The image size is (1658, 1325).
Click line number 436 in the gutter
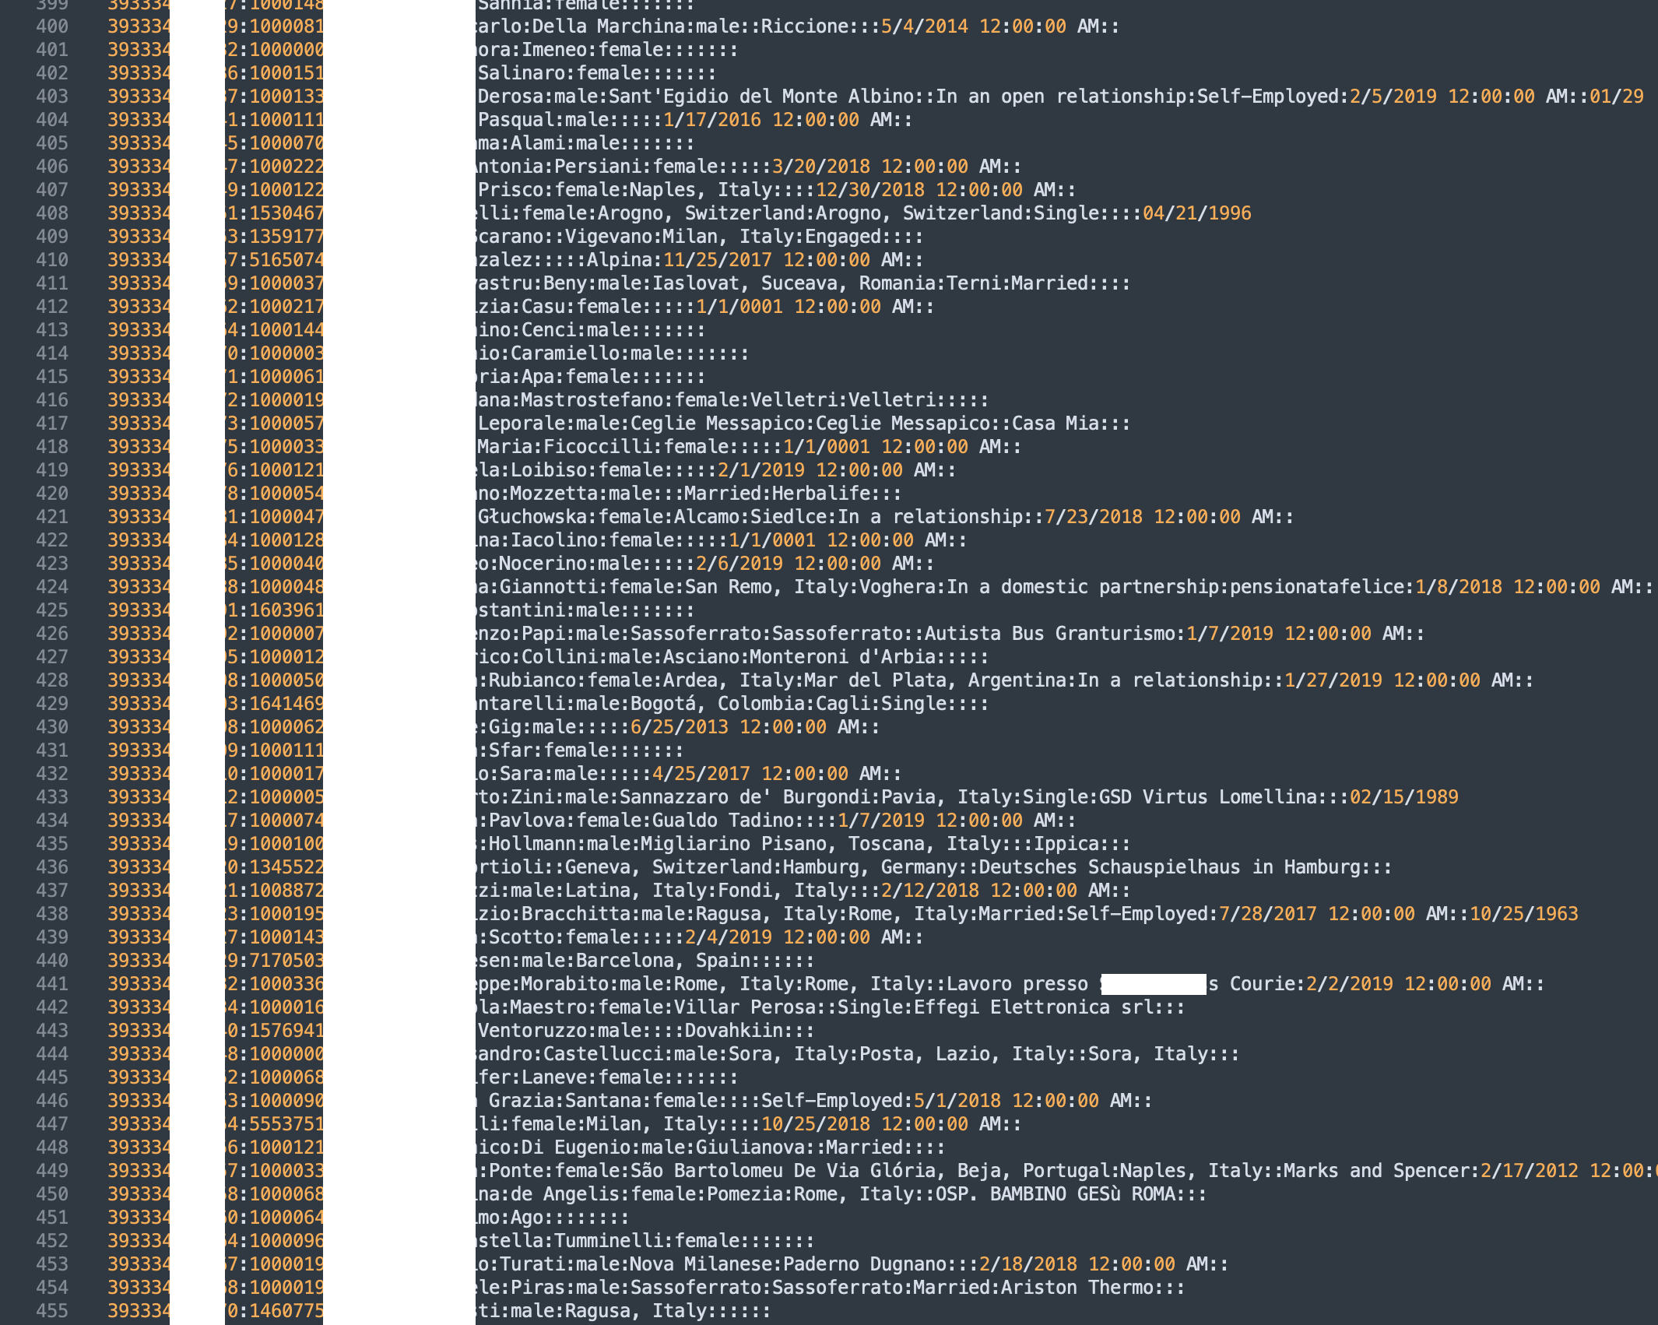pyautogui.click(x=52, y=867)
